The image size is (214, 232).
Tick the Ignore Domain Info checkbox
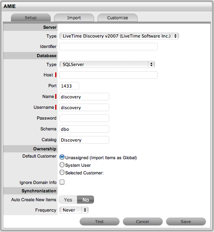coord(62,182)
